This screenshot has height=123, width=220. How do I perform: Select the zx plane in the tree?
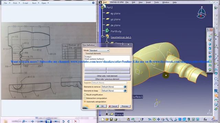tap(115, 25)
